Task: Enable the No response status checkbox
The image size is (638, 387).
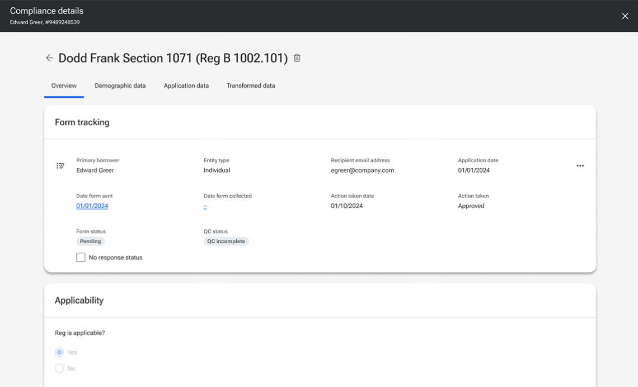Action: (81, 258)
